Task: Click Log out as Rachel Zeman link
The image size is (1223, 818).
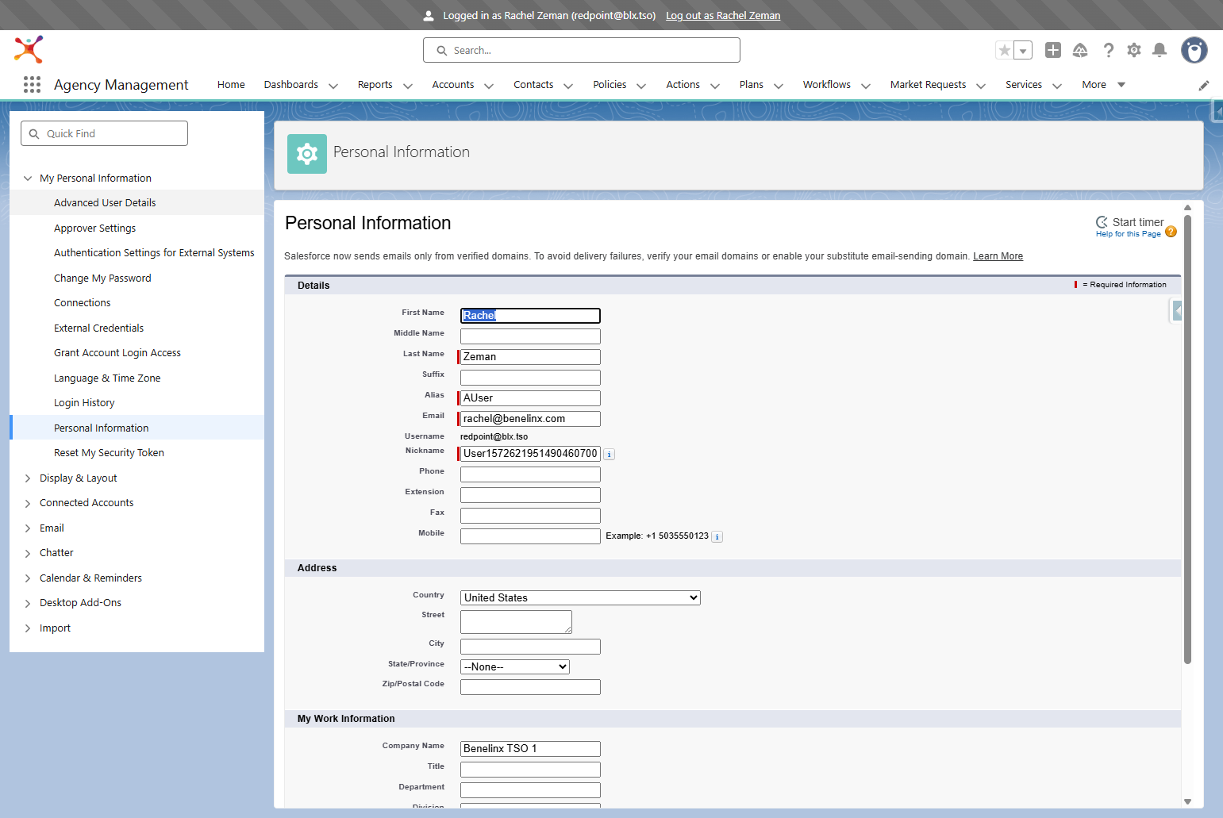Action: [x=723, y=16]
